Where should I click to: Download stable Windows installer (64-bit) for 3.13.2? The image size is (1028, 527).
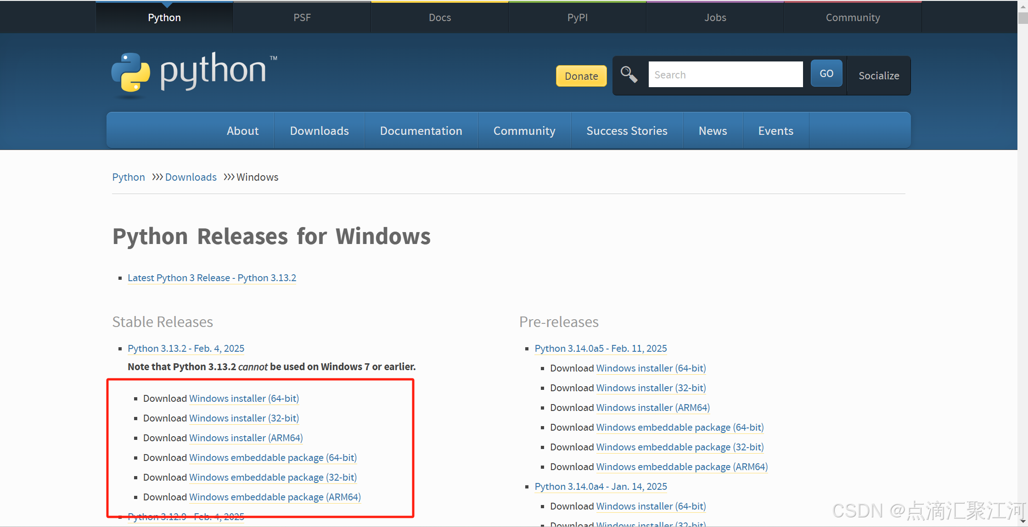tap(244, 399)
